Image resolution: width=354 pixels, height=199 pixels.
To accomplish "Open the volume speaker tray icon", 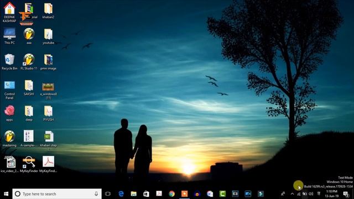I will click(311, 194).
